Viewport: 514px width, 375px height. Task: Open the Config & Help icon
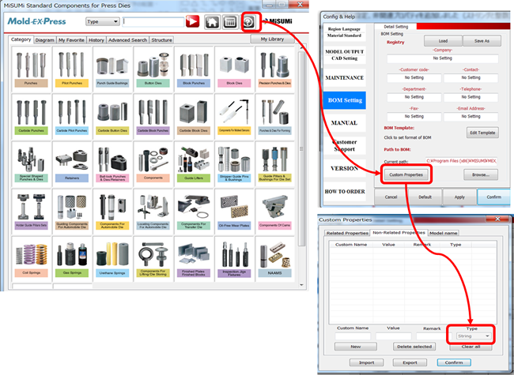(x=249, y=22)
